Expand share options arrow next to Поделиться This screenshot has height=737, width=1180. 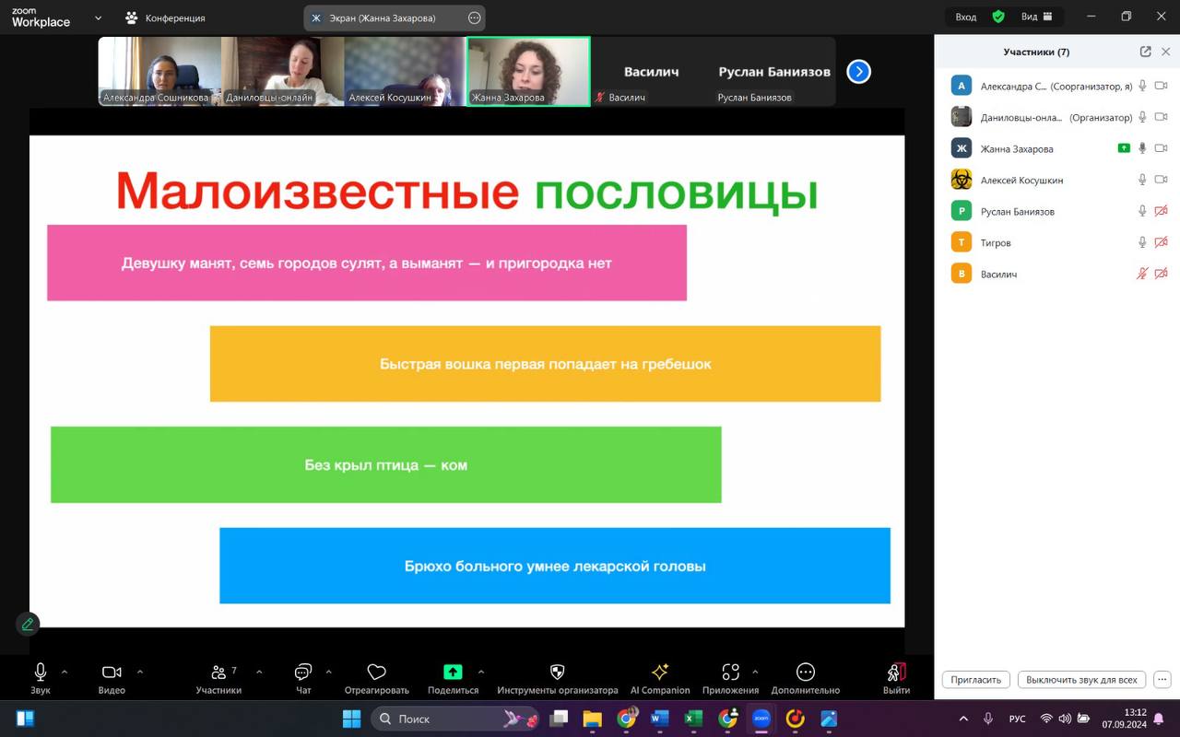click(x=481, y=672)
